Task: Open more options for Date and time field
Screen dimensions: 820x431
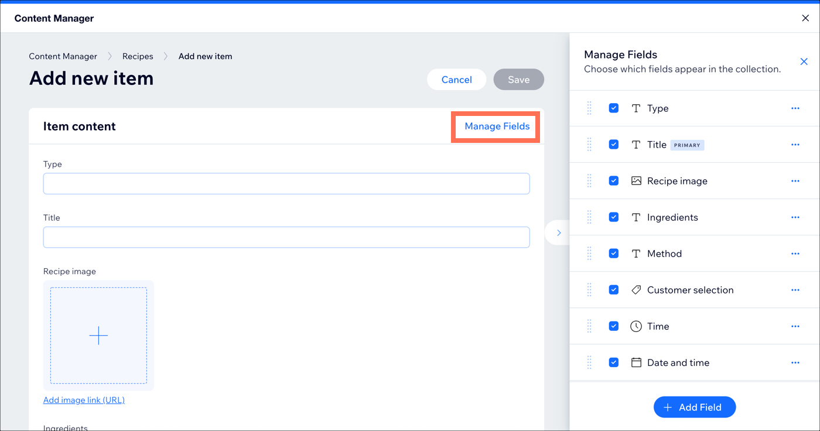Action: click(x=795, y=362)
